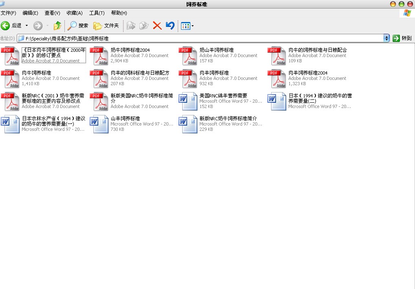
Task: Expand the Back button history dropdown arrow
Action: (27, 26)
